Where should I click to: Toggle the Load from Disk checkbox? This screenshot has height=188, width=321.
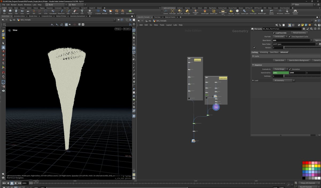[x=274, y=33]
